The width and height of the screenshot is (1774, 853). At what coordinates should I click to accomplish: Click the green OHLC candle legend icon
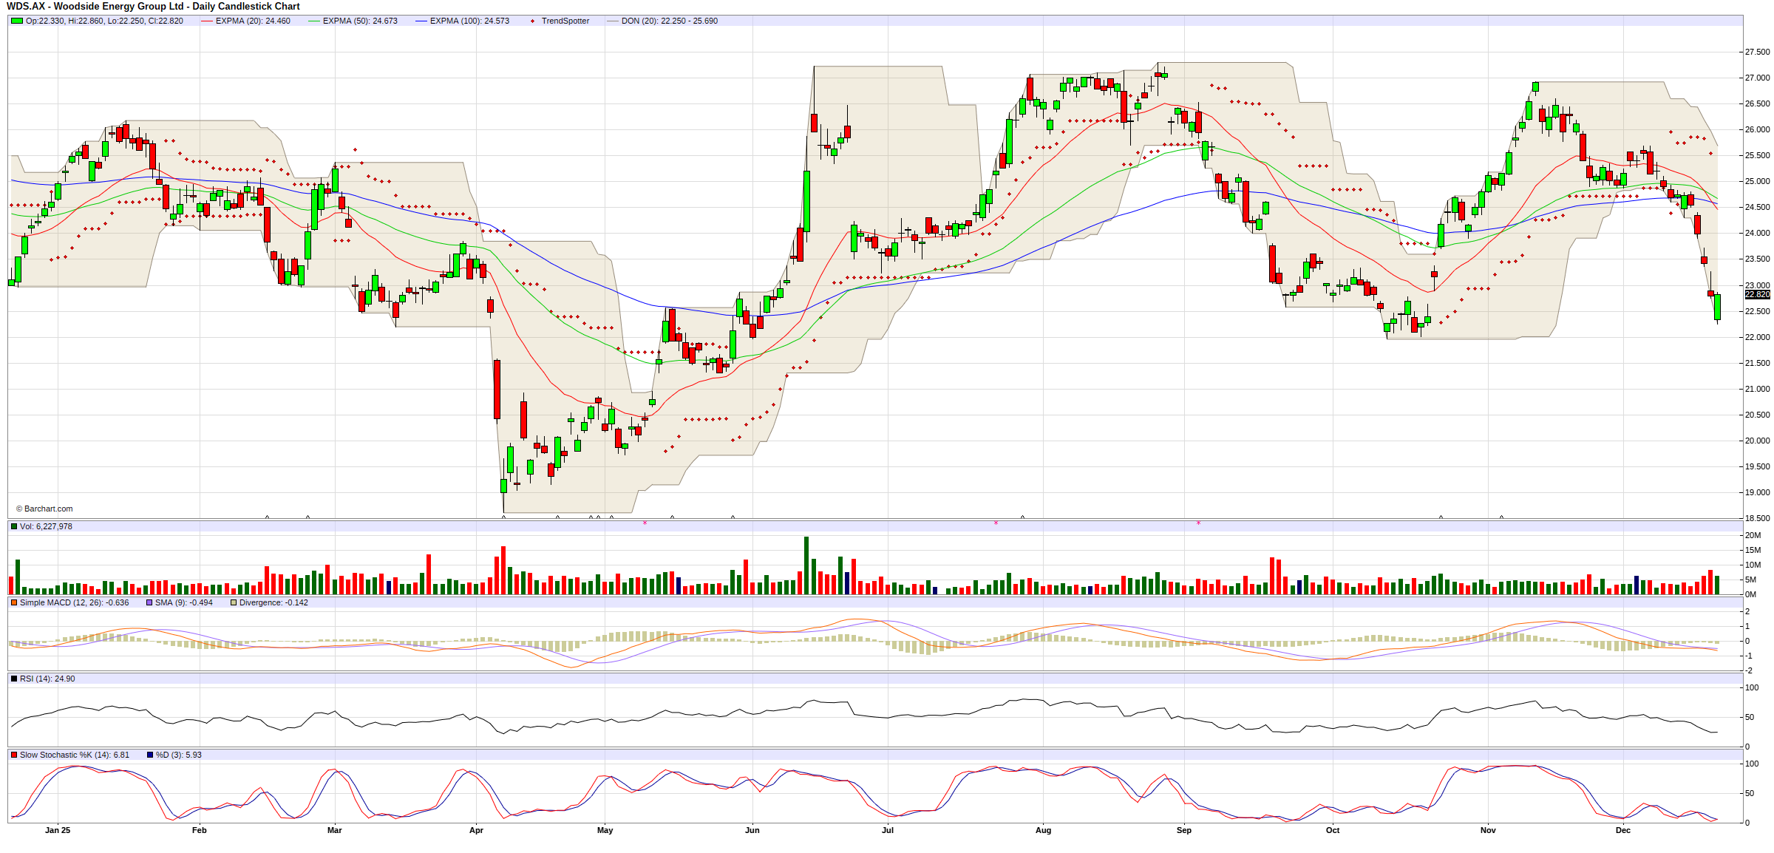16,21
